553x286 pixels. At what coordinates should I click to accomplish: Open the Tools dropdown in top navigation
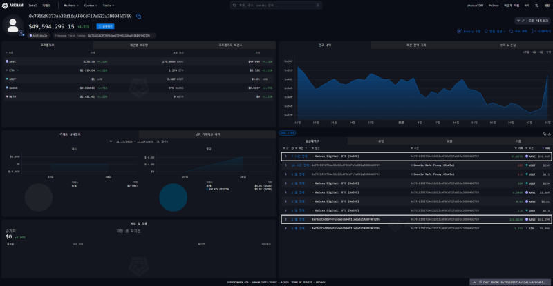[x=108, y=5]
